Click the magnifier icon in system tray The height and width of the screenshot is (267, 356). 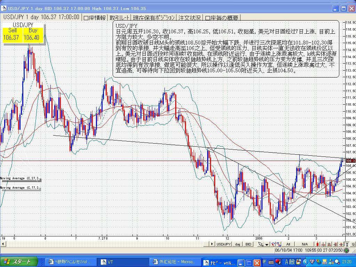[x=337, y=262]
